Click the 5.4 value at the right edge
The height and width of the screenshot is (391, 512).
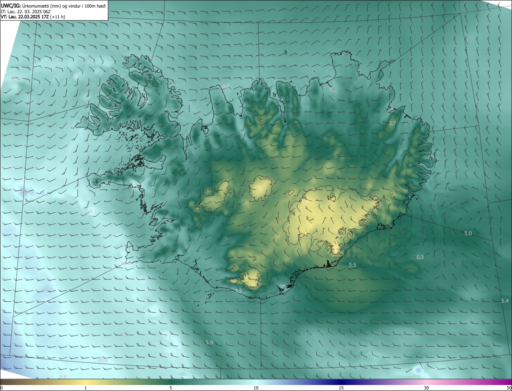(505, 301)
